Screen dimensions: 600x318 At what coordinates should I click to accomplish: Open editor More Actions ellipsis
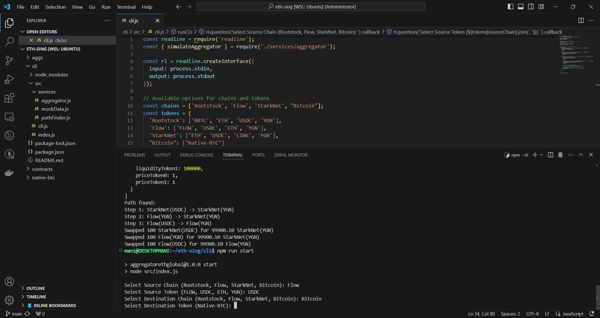coord(591,21)
